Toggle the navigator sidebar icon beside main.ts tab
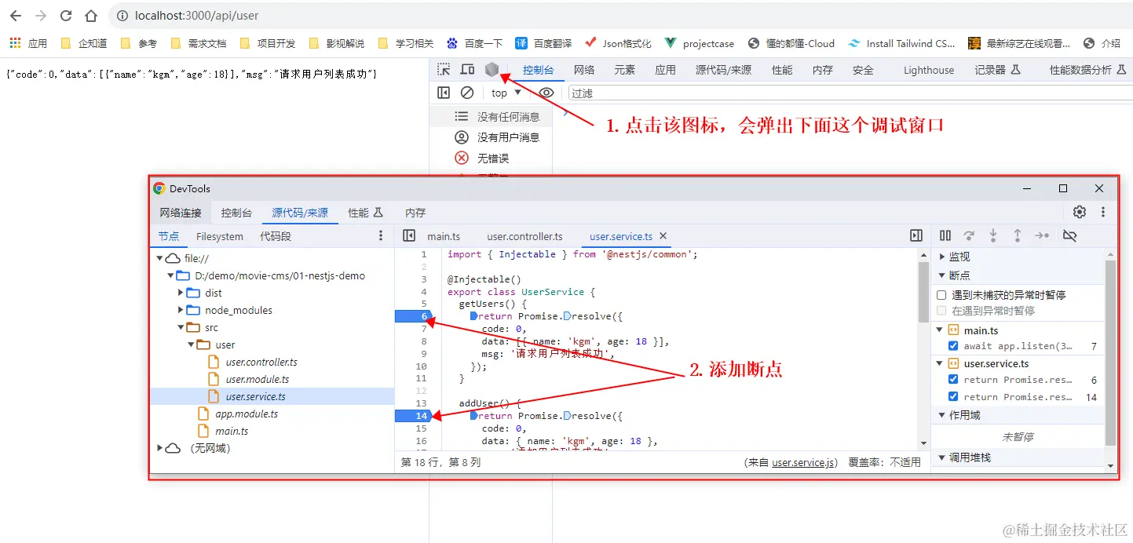This screenshot has width=1133, height=543. coord(408,235)
